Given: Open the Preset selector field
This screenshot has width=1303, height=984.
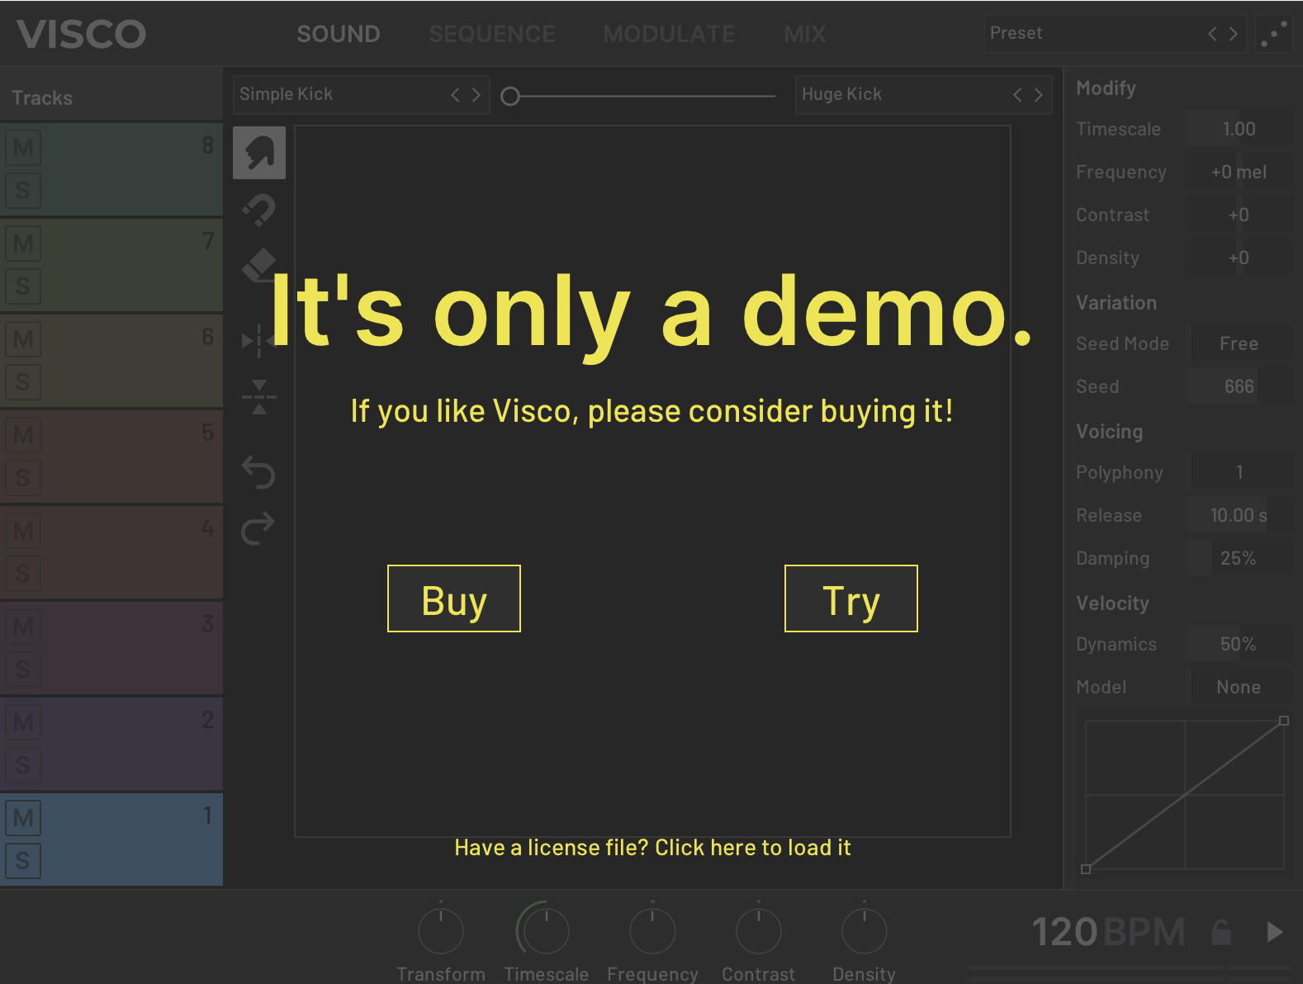Looking at the screenshot, I should point(1115,34).
